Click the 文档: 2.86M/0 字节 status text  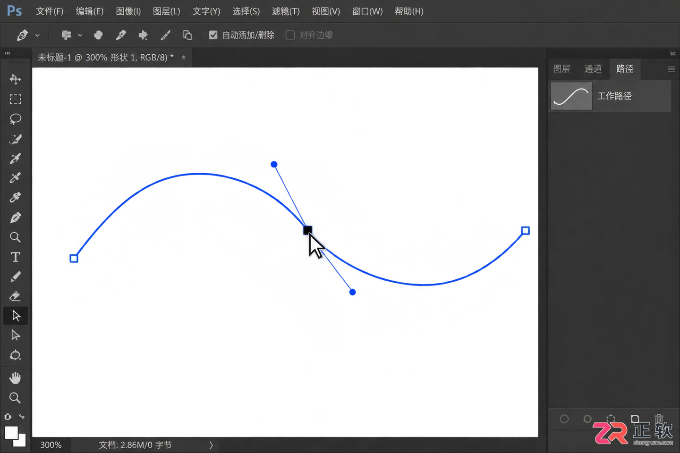pyautogui.click(x=135, y=445)
